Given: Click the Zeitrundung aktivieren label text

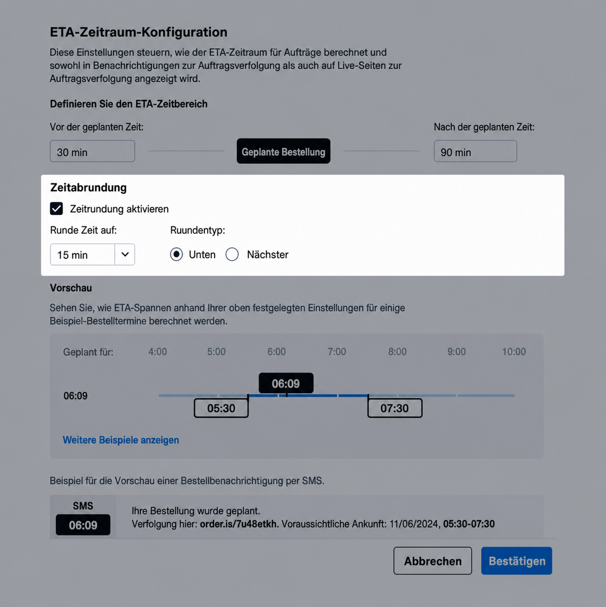Looking at the screenshot, I should (x=119, y=209).
